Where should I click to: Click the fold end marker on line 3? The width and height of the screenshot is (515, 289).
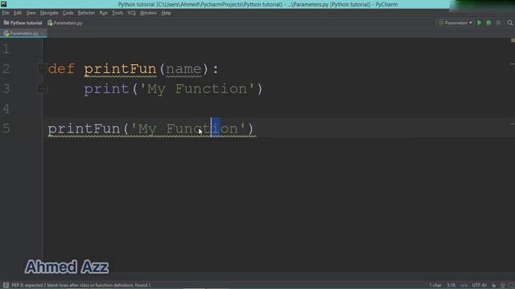pyautogui.click(x=42, y=88)
